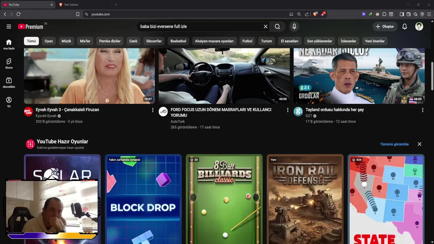The width and height of the screenshot is (434, 244).
Task: Open the Iron Rail Defense game card
Action: (305, 199)
